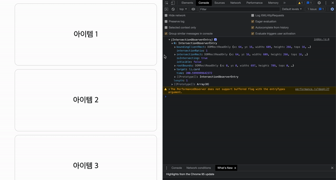Disable Autocomplete from history checkbox

[252, 27]
